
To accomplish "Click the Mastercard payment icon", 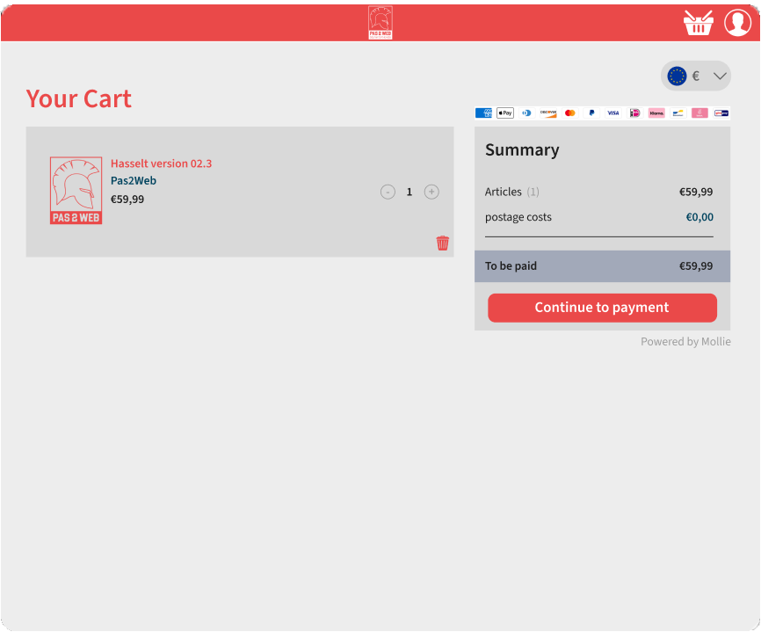I will click(570, 113).
